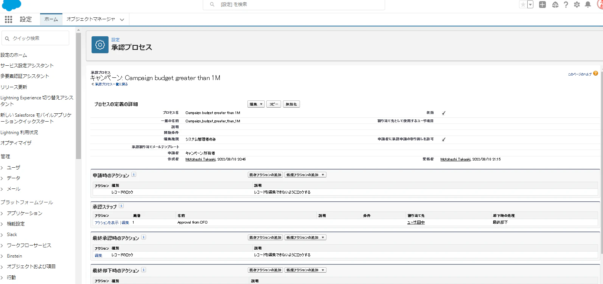This screenshot has height=284, width=603.
Task: Open 新しい Salesforce モバイルアプリケーション quick start
Action: (36, 118)
